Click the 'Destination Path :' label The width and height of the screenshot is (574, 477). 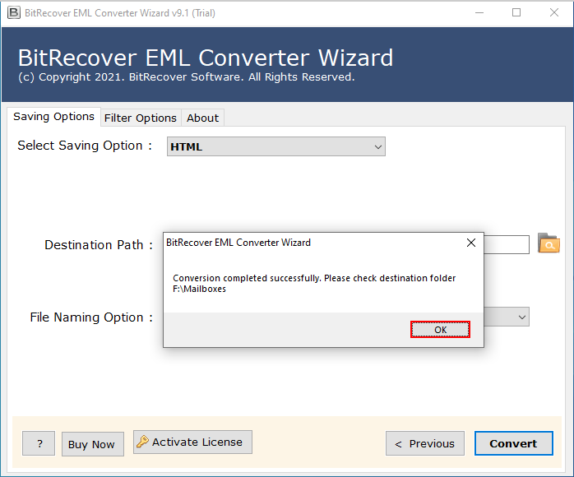[x=99, y=244]
